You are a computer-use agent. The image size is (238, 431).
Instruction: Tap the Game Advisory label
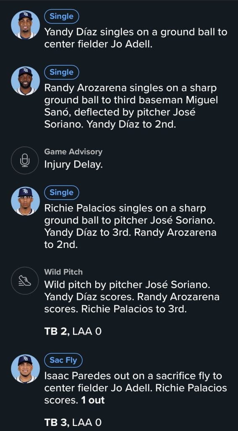coord(73,152)
